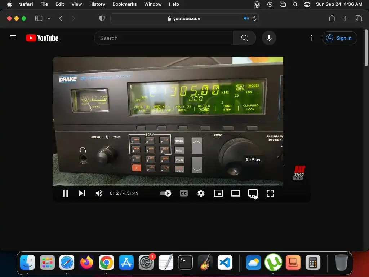Open the Help menu
369x277 pixels.
tap(174, 4)
